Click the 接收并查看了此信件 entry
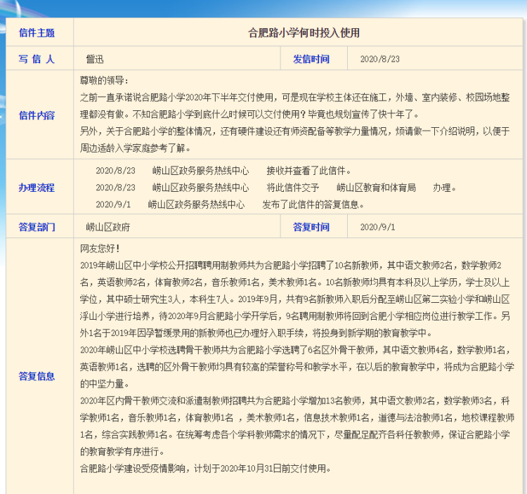Screen dimensions: 527x494 coord(308,171)
